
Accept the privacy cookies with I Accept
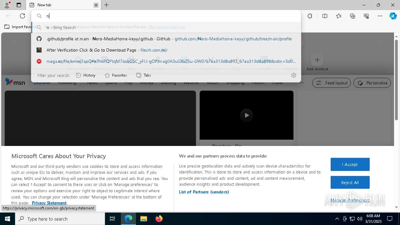click(350, 164)
